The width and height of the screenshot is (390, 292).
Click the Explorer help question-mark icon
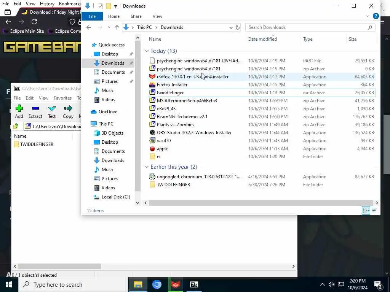tap(376, 16)
